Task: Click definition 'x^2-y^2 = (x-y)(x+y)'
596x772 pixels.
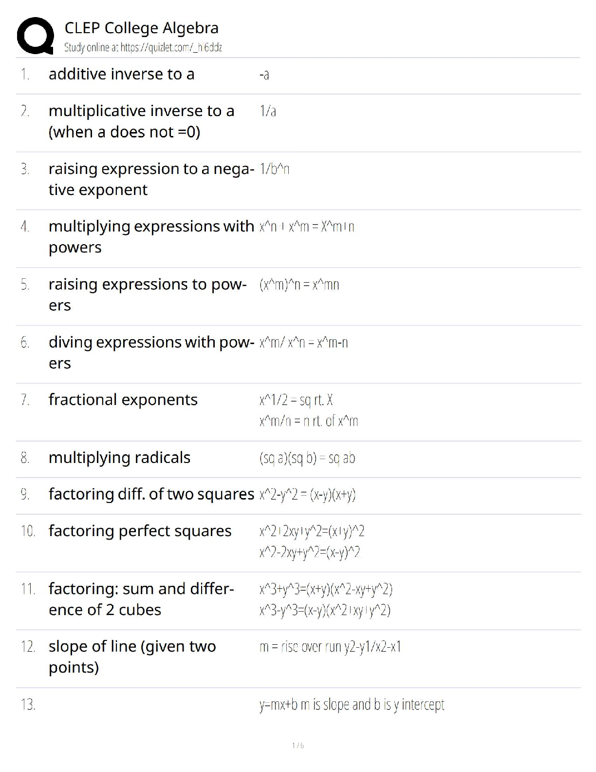Action: pyautogui.click(x=307, y=495)
